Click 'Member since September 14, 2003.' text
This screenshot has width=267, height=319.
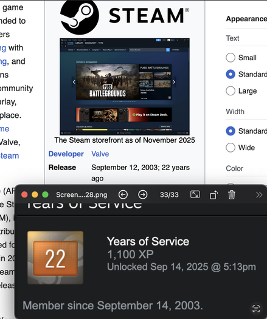tap(113, 306)
